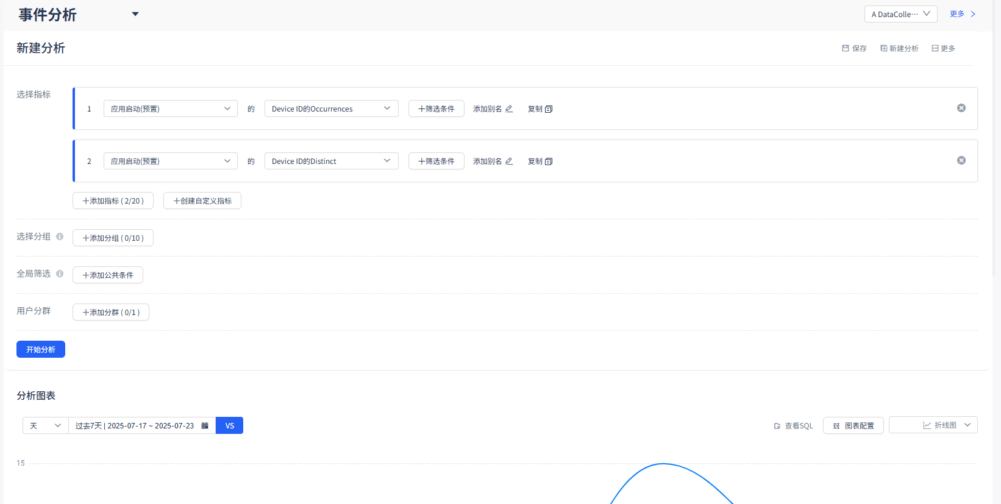Start analysis with 开始分析 button
Image resolution: width=1001 pixels, height=504 pixels.
point(41,349)
